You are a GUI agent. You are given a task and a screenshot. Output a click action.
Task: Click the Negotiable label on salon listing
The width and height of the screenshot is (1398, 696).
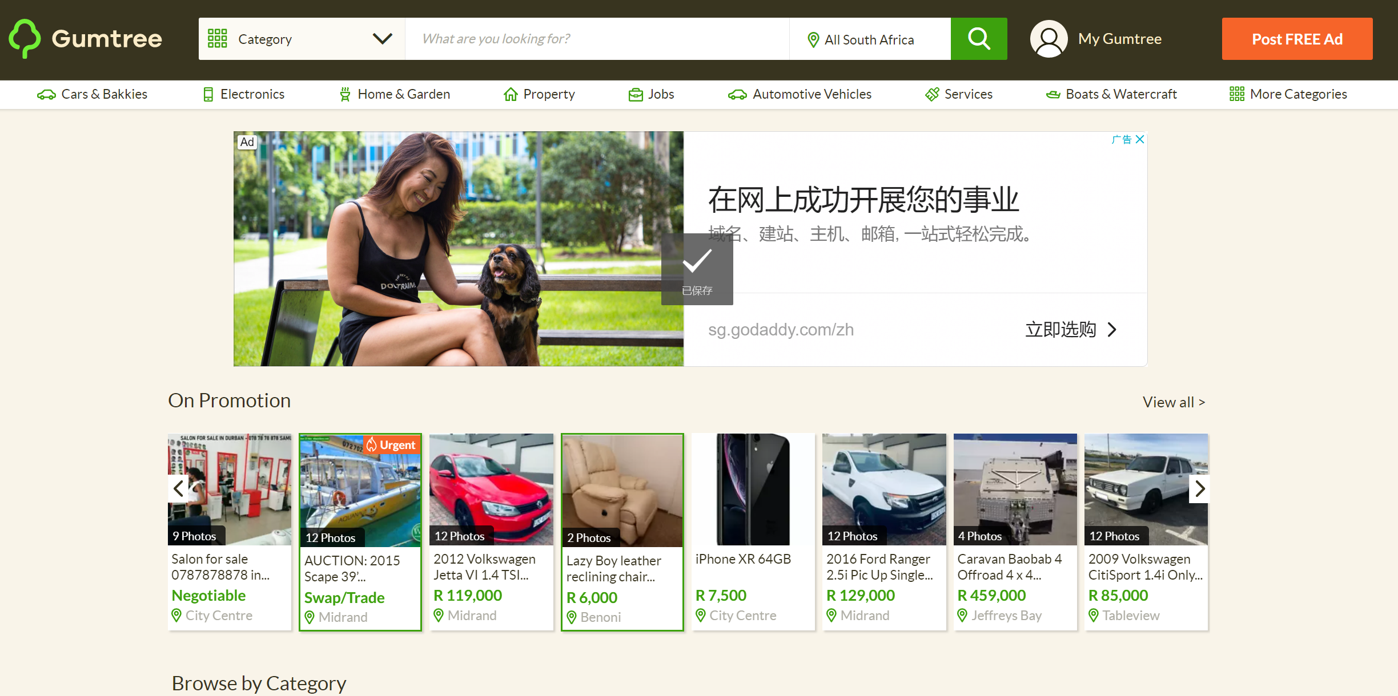click(208, 596)
